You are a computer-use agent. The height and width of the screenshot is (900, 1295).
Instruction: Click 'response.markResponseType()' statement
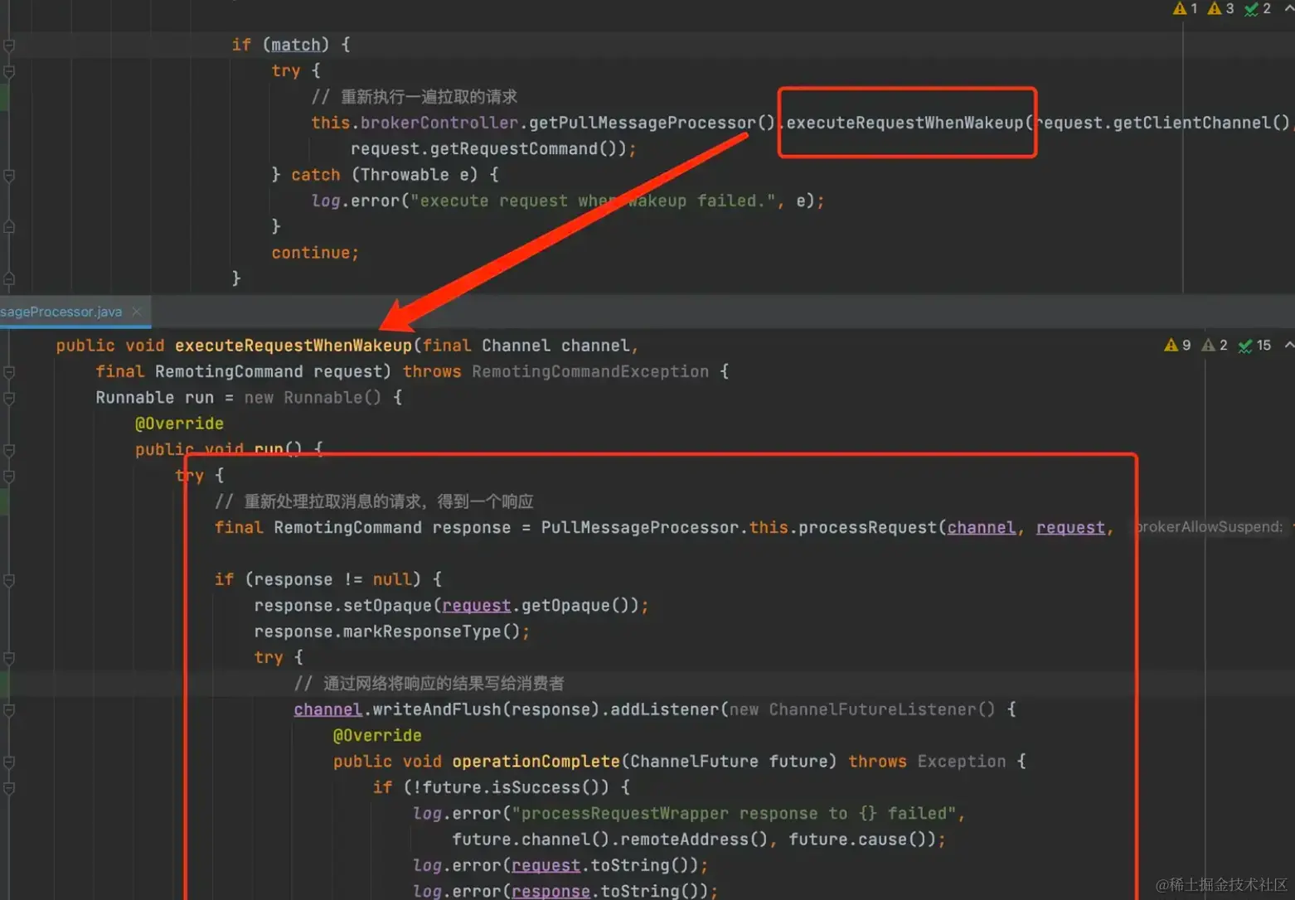(x=391, y=631)
